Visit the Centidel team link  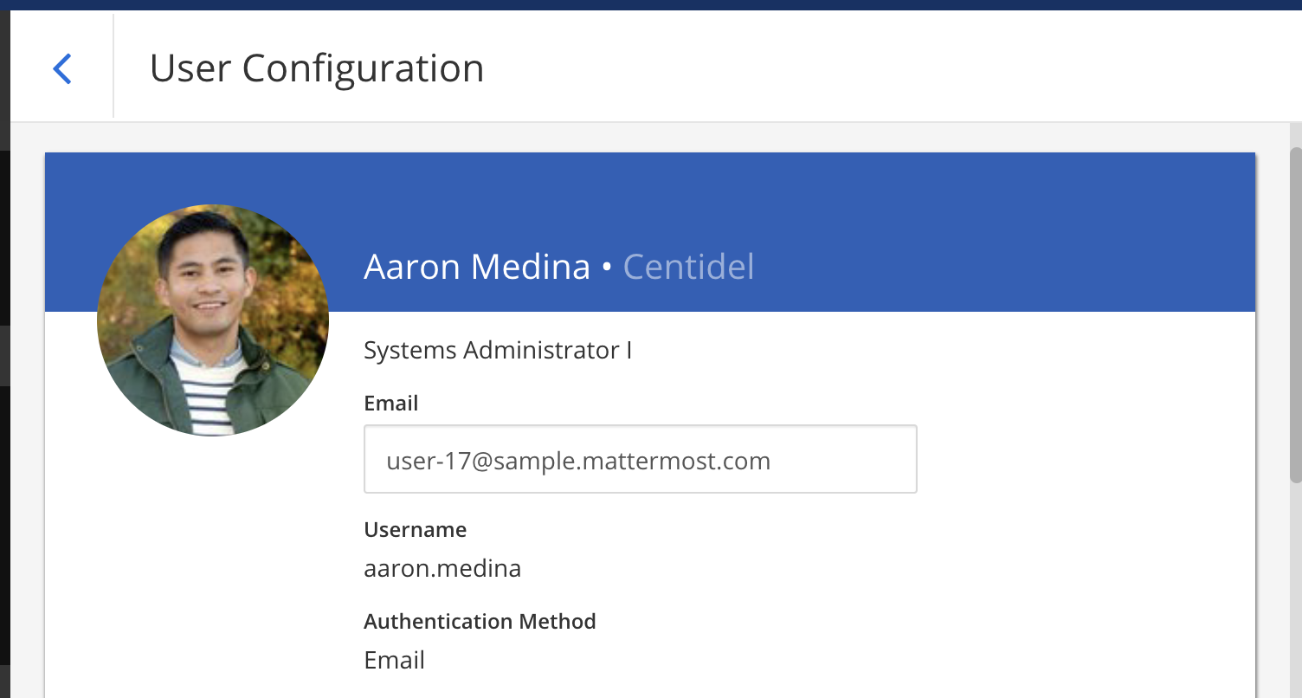pos(688,267)
